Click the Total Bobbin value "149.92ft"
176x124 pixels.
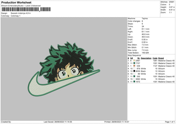click(x=145, y=53)
